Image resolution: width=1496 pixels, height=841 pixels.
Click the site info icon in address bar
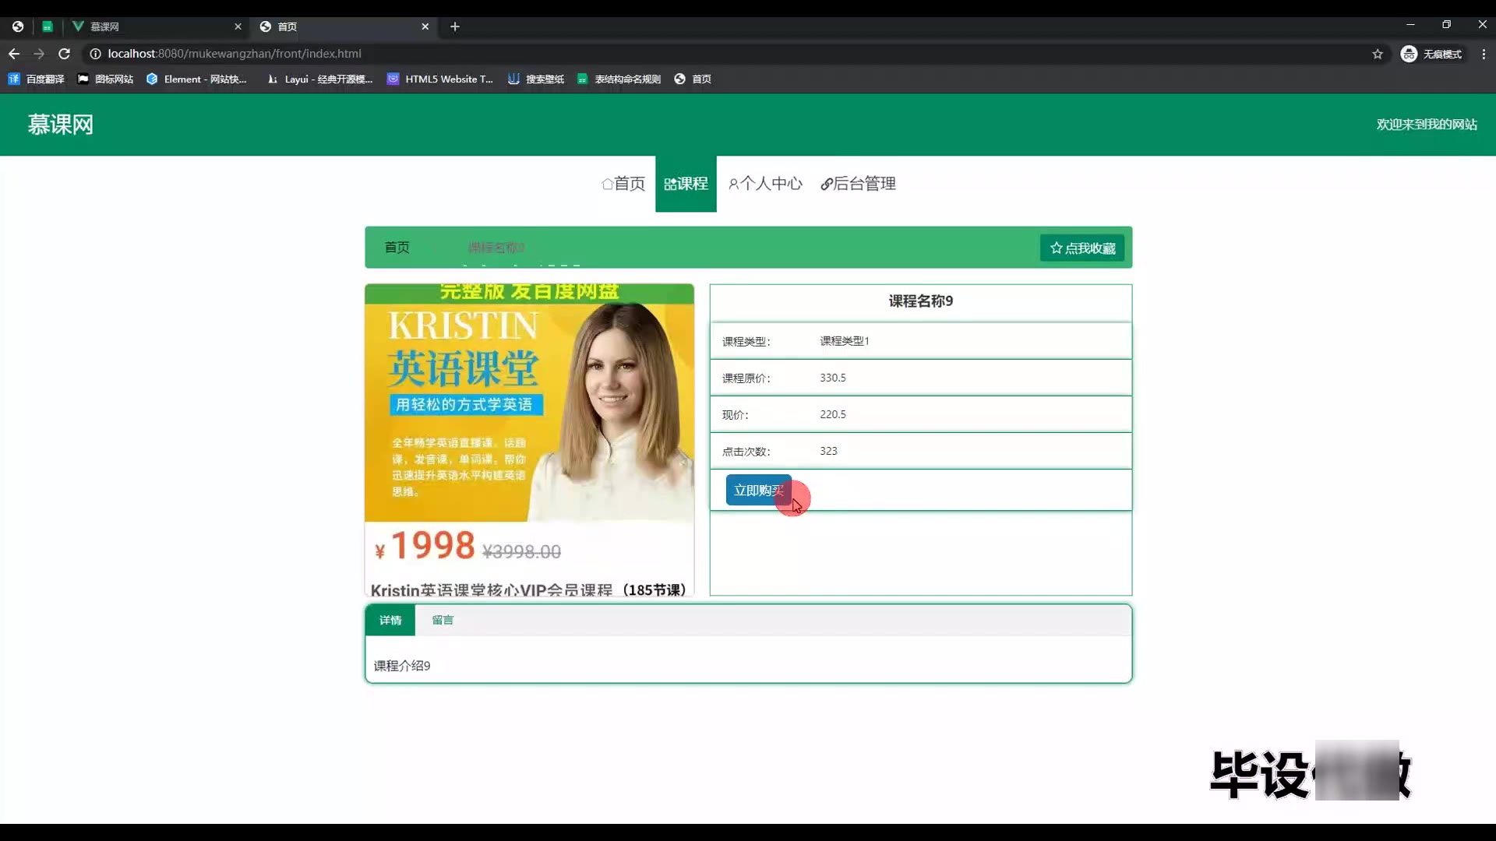click(x=95, y=54)
